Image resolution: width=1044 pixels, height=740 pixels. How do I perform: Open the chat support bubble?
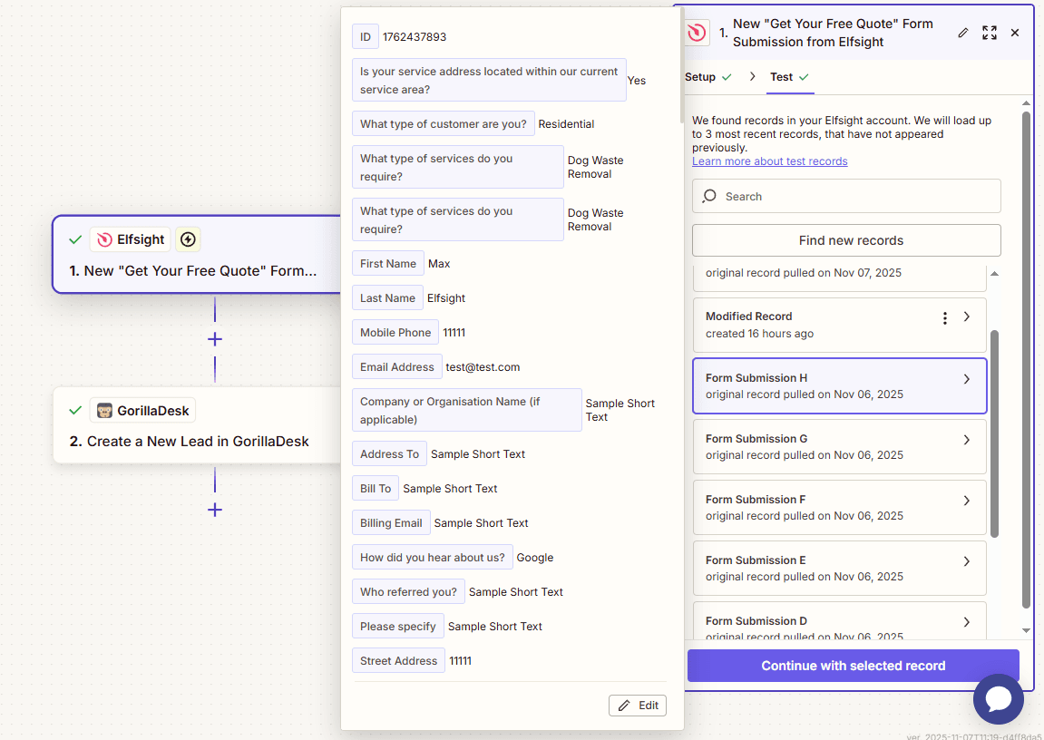pos(998,699)
